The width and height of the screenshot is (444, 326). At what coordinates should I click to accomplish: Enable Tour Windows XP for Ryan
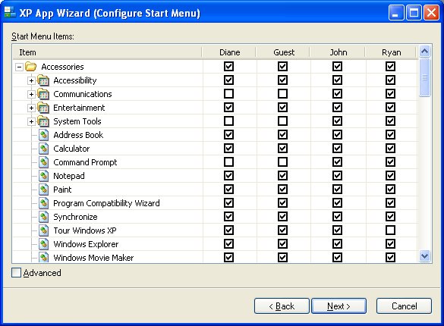(x=390, y=230)
